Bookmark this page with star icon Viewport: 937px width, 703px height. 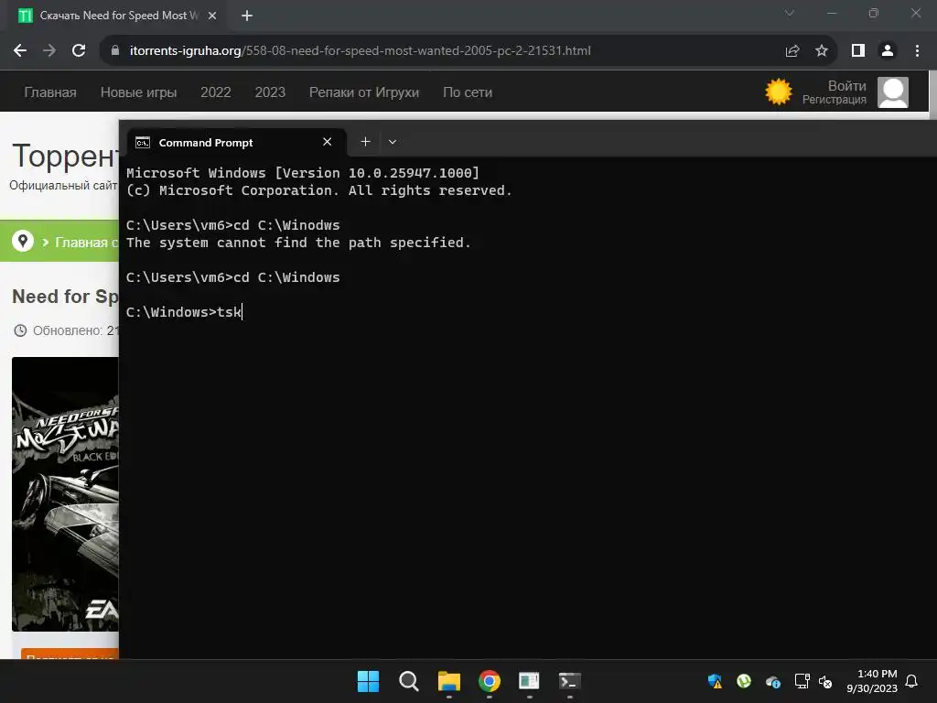(x=822, y=51)
